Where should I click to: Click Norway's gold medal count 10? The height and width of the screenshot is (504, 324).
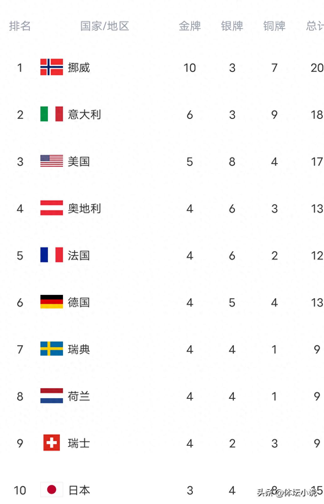(x=190, y=68)
